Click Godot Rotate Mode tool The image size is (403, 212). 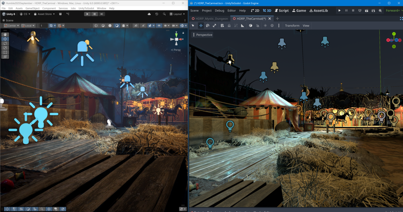point(208,26)
